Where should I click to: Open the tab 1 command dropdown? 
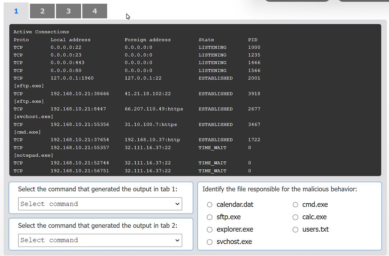[100, 204]
